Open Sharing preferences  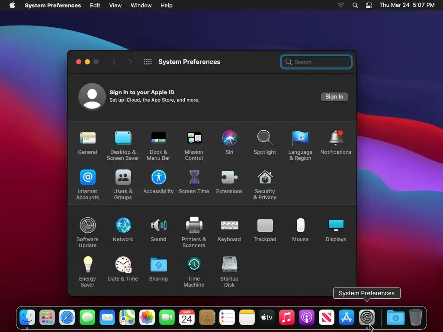tap(158, 269)
